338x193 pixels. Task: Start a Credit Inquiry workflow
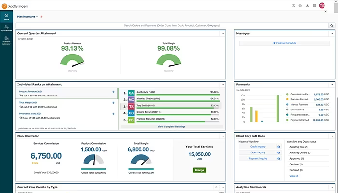(257, 147)
